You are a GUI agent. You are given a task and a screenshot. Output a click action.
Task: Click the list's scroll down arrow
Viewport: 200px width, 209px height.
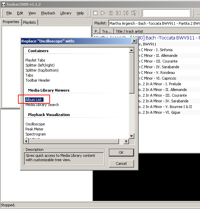tap(132, 136)
